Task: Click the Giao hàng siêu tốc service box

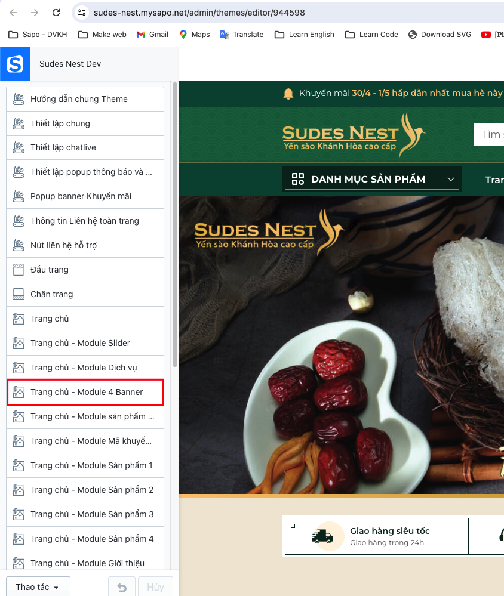Action: pyautogui.click(x=377, y=536)
